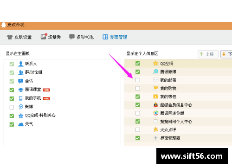Click the 下移 move down button
The image size is (232, 168).
coord(226,54)
